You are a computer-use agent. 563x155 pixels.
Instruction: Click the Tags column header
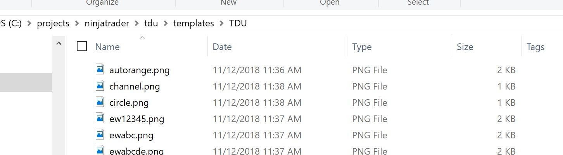tap(535, 47)
